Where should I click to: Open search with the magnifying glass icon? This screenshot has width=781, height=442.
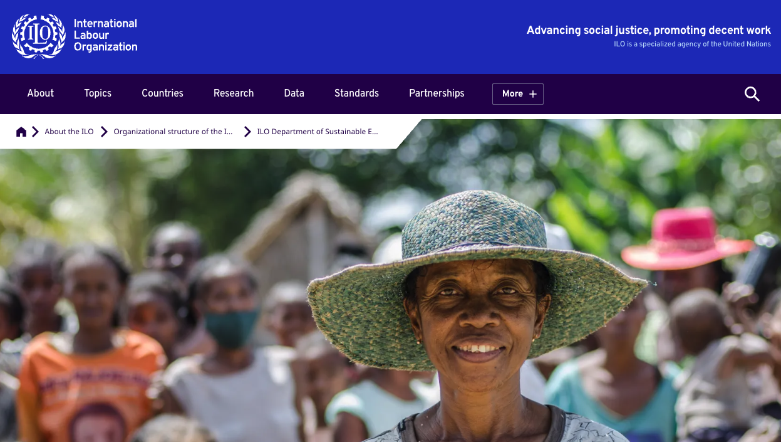(752, 94)
